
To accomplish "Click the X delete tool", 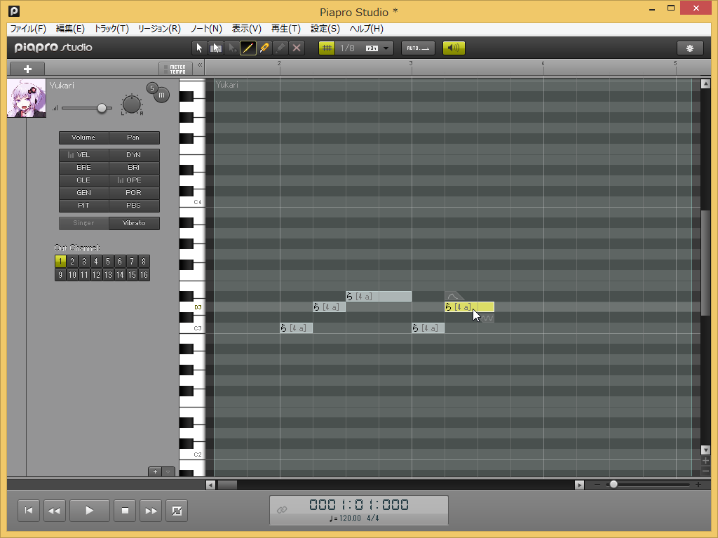I will pyautogui.click(x=297, y=48).
